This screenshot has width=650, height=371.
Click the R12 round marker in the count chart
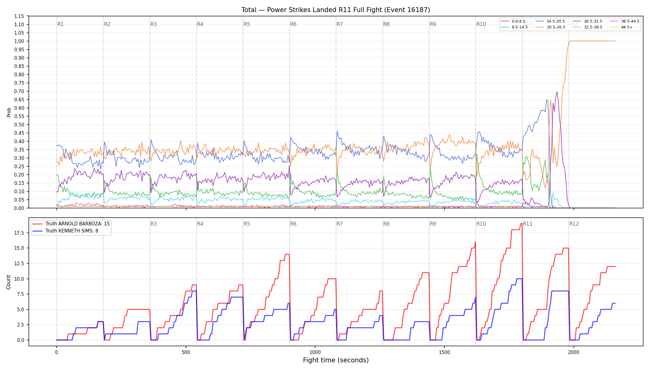(574, 224)
